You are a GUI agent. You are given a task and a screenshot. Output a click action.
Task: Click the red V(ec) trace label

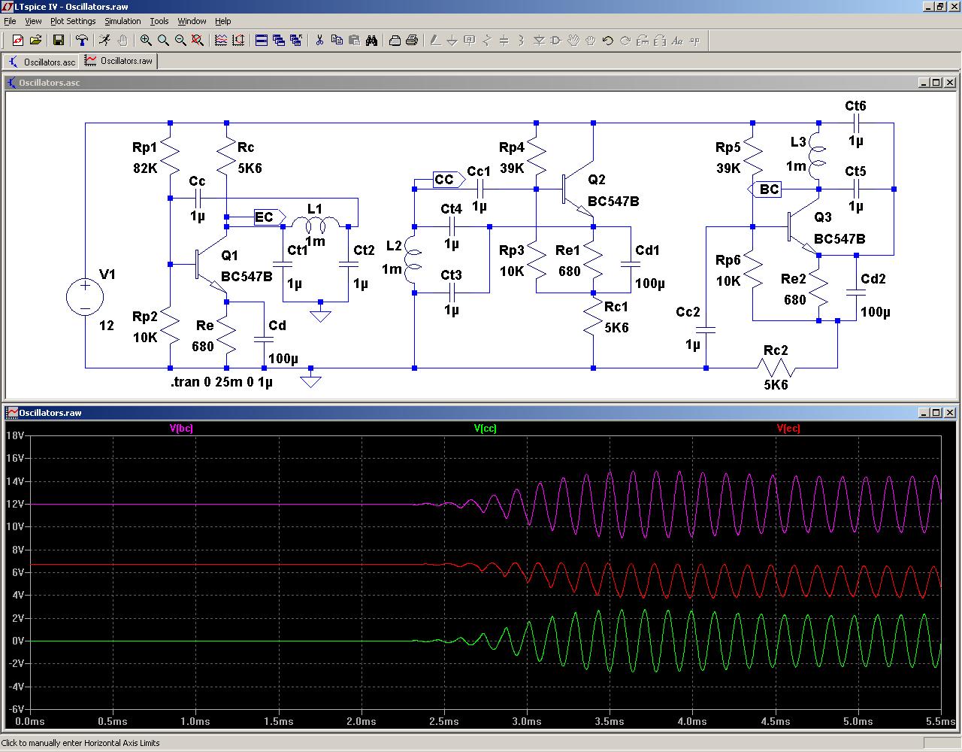point(788,429)
